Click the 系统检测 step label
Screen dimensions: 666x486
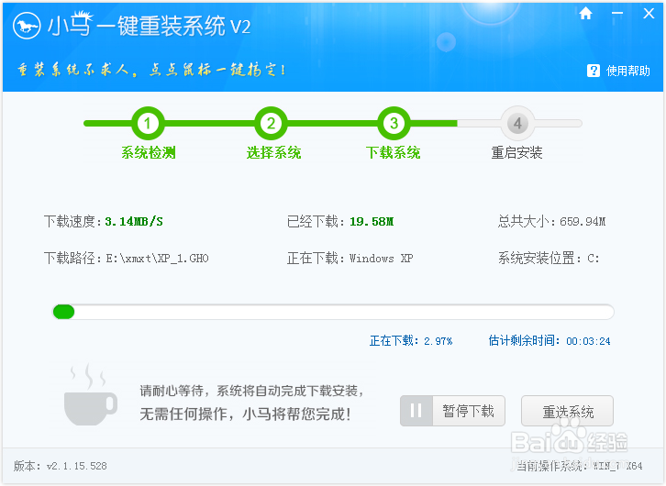coord(149,152)
